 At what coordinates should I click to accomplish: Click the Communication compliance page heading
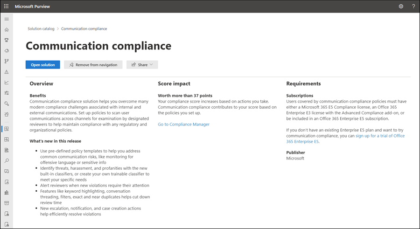(x=98, y=46)
